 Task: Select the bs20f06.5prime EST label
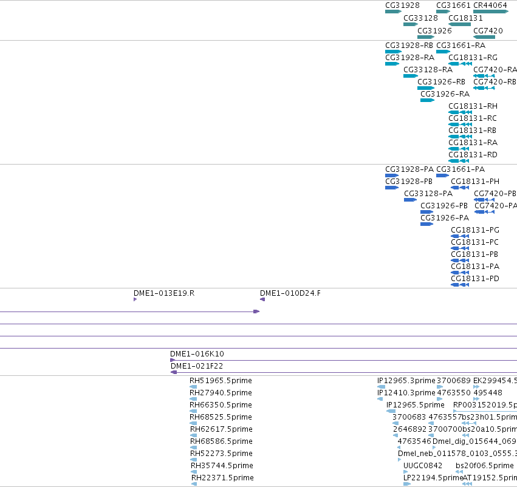[x=485, y=466]
